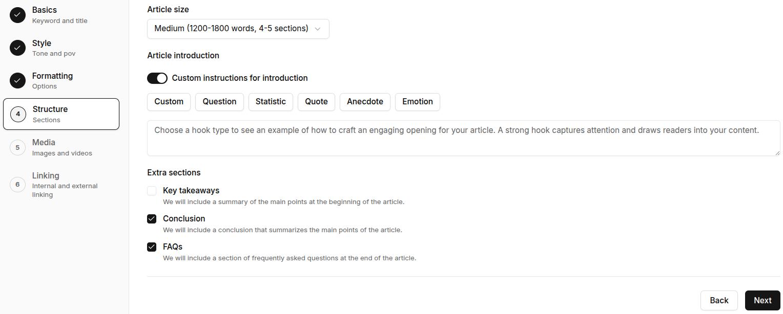
Task: Click the Formatting step's checkmark icon
Action: point(17,80)
